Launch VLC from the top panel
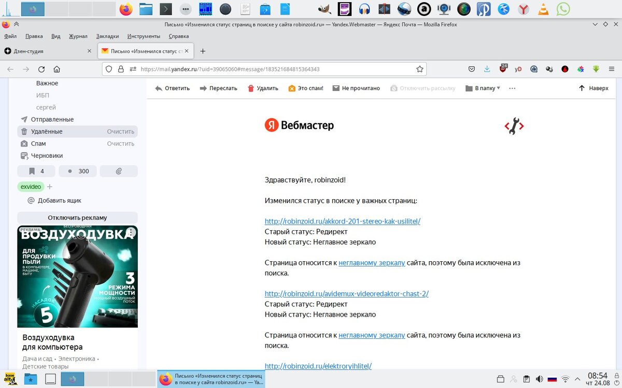Screen dimensions: 622x388 544,9
